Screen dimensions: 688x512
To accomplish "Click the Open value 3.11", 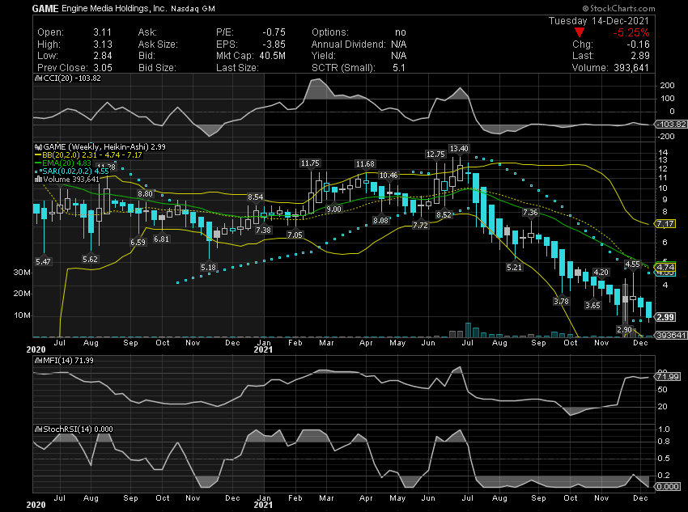I will click(x=103, y=32).
